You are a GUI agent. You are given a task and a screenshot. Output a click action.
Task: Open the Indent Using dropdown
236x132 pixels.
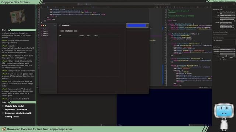pyautogui.click(x=227, y=54)
